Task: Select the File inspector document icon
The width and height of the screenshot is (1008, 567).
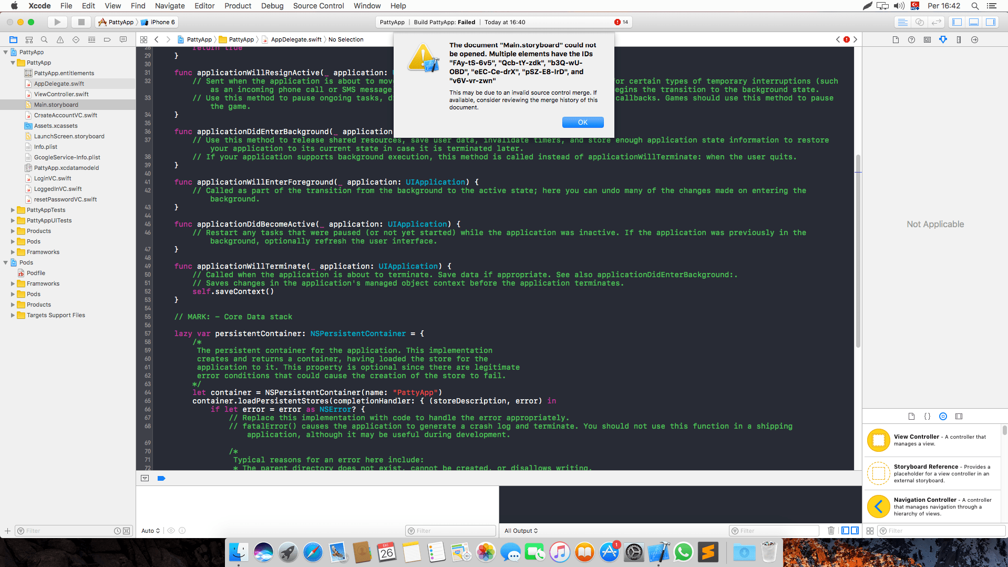Action: 896,39
